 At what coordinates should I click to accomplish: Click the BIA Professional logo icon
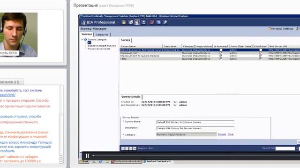click(x=83, y=22)
